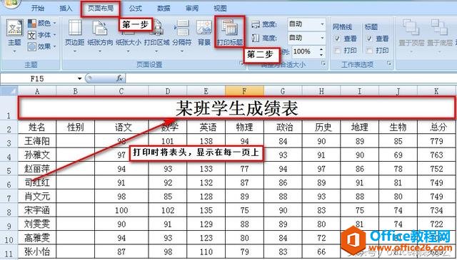The width and height of the screenshot is (457, 260).
Task: Toggle 标题 打印 headings print checkbox
Action: tap(369, 51)
